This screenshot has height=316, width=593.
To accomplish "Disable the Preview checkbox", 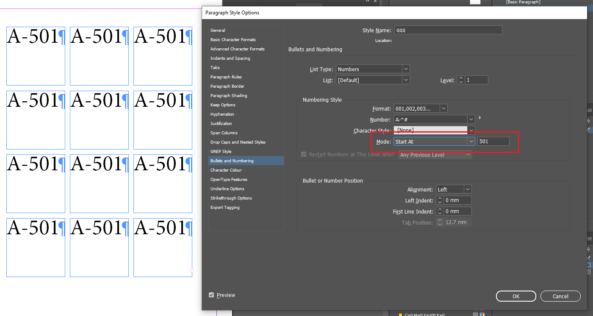I will (211, 295).
